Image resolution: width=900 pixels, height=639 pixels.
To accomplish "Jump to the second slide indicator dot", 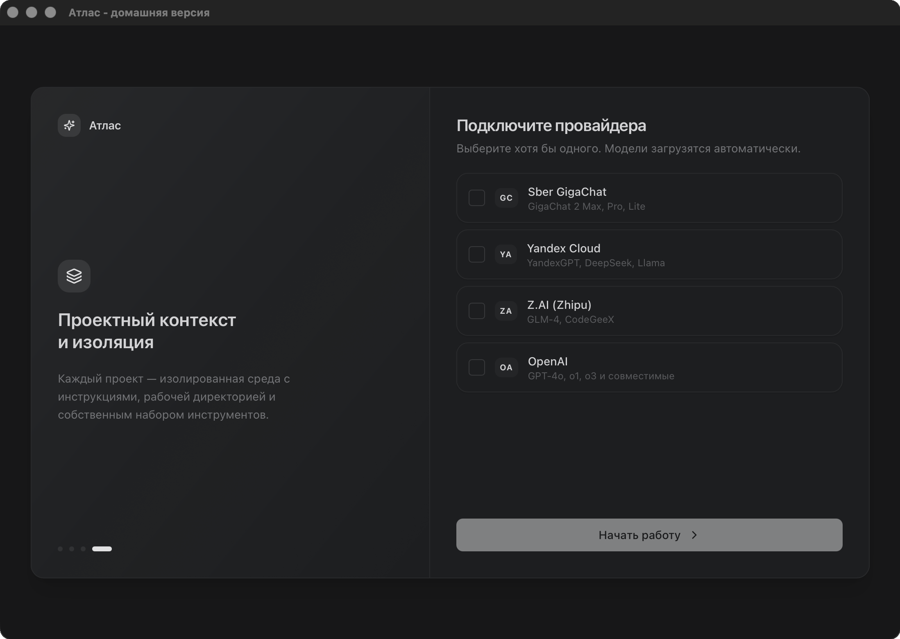I will click(72, 549).
